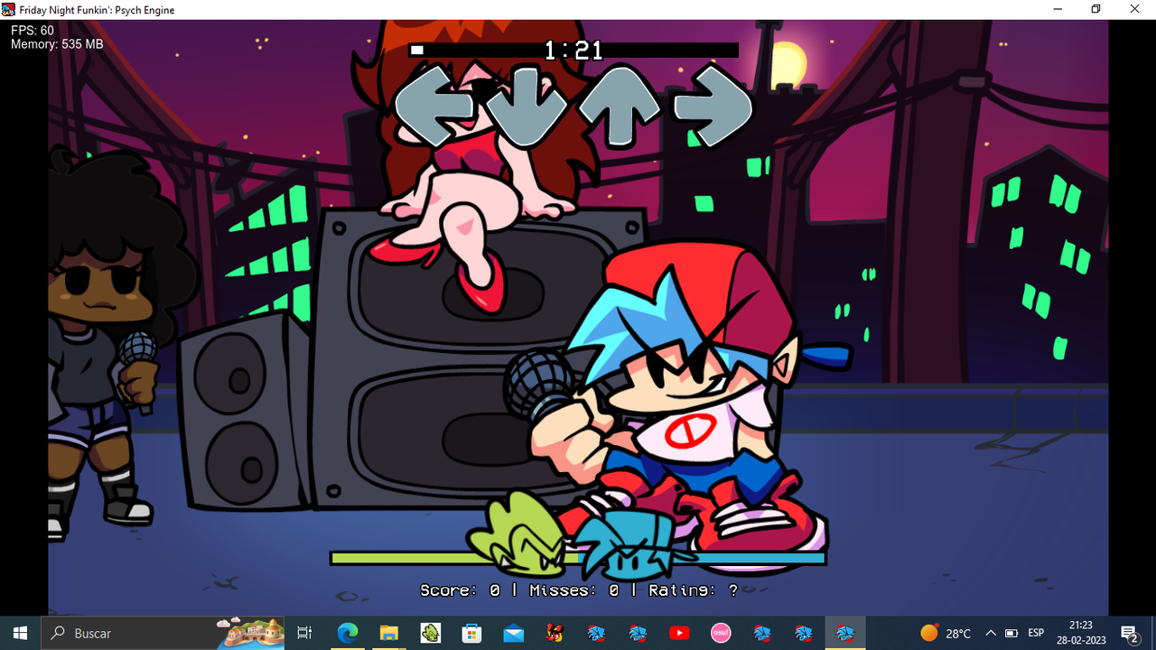Open YouTube from the taskbar
1156x650 pixels.
coord(679,633)
